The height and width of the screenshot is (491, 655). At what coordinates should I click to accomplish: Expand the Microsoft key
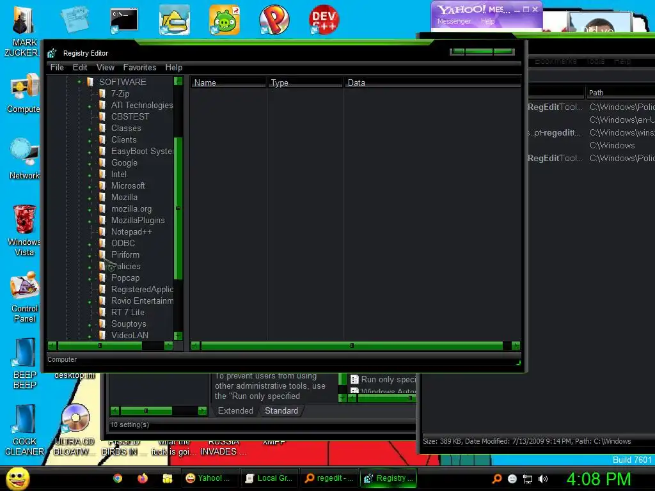click(x=90, y=187)
